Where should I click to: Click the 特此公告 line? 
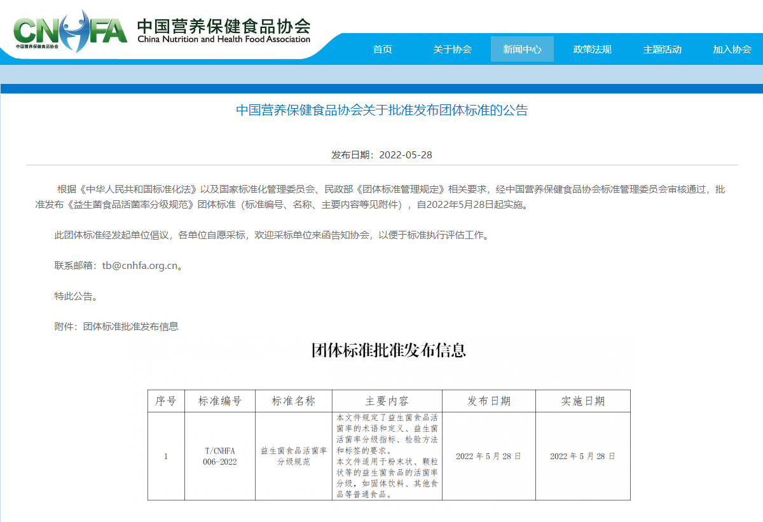pyautogui.click(x=76, y=296)
